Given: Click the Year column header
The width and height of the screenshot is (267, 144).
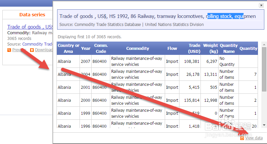Looking at the screenshot, I should [x=86, y=48].
